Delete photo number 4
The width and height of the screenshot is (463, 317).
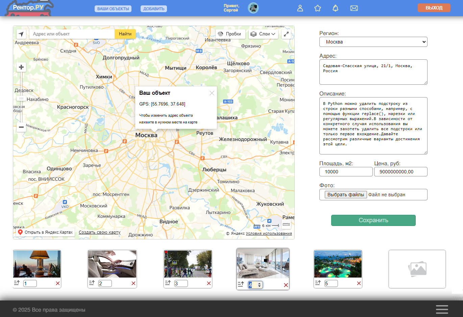tap(286, 285)
